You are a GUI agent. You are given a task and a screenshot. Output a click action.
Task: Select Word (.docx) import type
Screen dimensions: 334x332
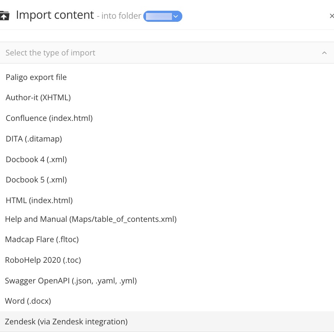(x=28, y=301)
